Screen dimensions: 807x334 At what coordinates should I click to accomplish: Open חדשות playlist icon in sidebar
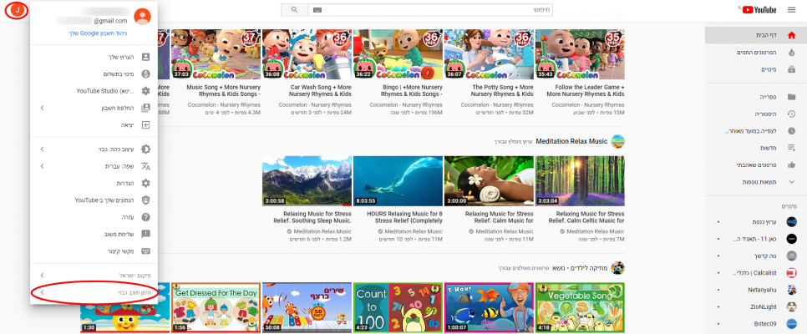pos(792,148)
